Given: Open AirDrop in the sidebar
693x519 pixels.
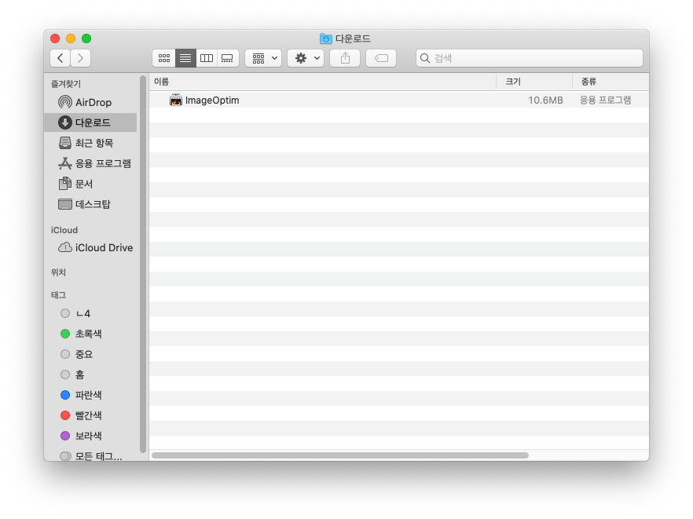Looking at the screenshot, I should (x=90, y=102).
